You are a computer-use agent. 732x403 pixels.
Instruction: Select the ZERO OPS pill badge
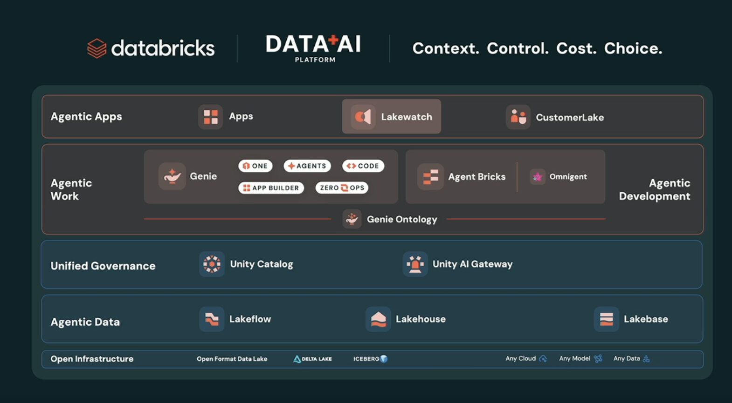pyautogui.click(x=342, y=188)
